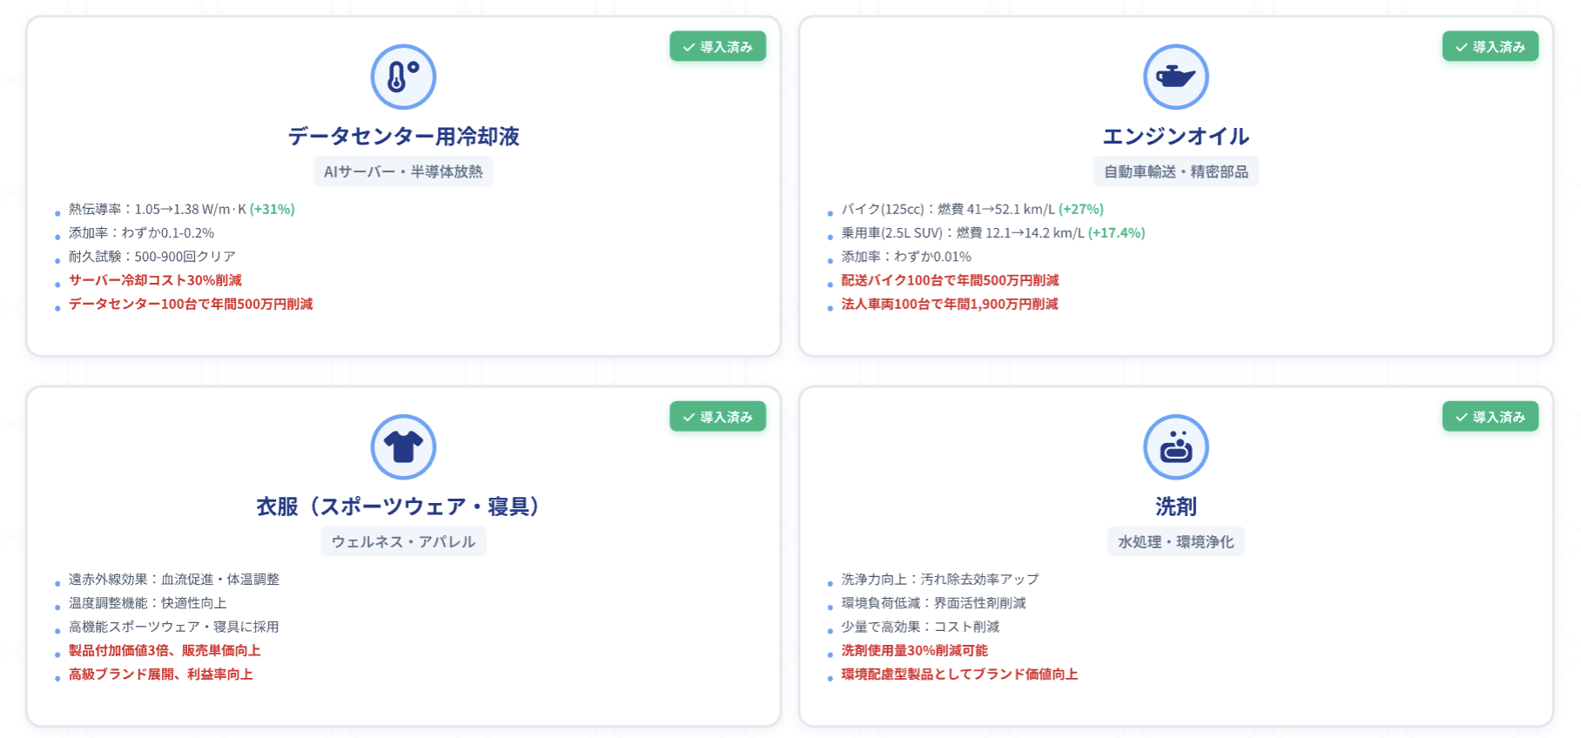Click 導入済み badge on データセンター用冷却液 card
This screenshot has height=738, width=1581.
[x=717, y=47]
